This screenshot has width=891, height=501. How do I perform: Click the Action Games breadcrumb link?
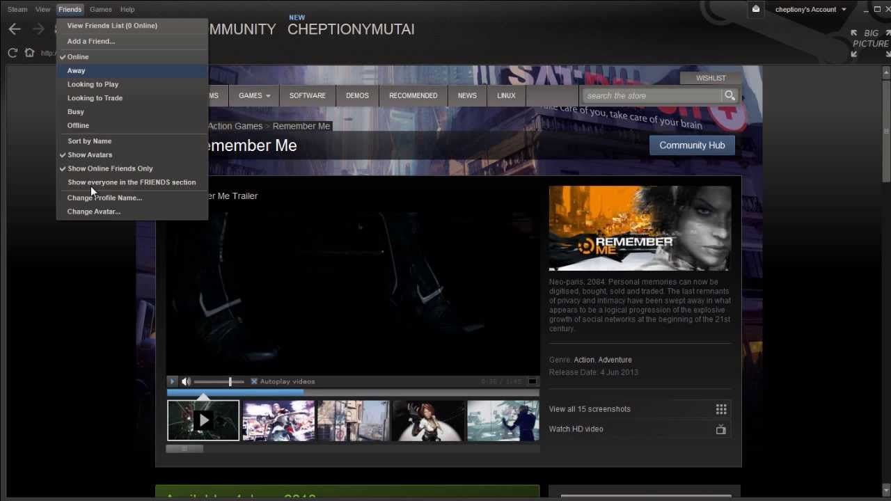235,126
